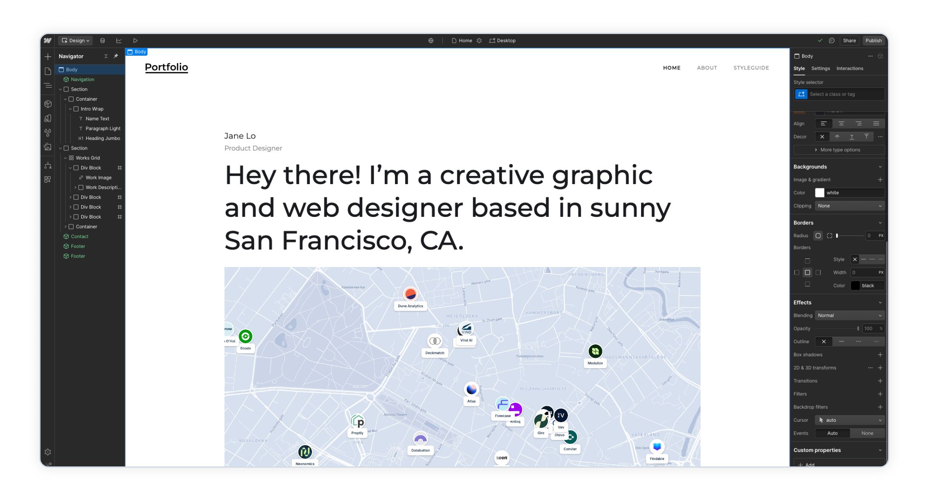Image resolution: width=928 pixels, height=500 pixels.
Task: Expand More type options
Action: pyautogui.click(x=839, y=150)
